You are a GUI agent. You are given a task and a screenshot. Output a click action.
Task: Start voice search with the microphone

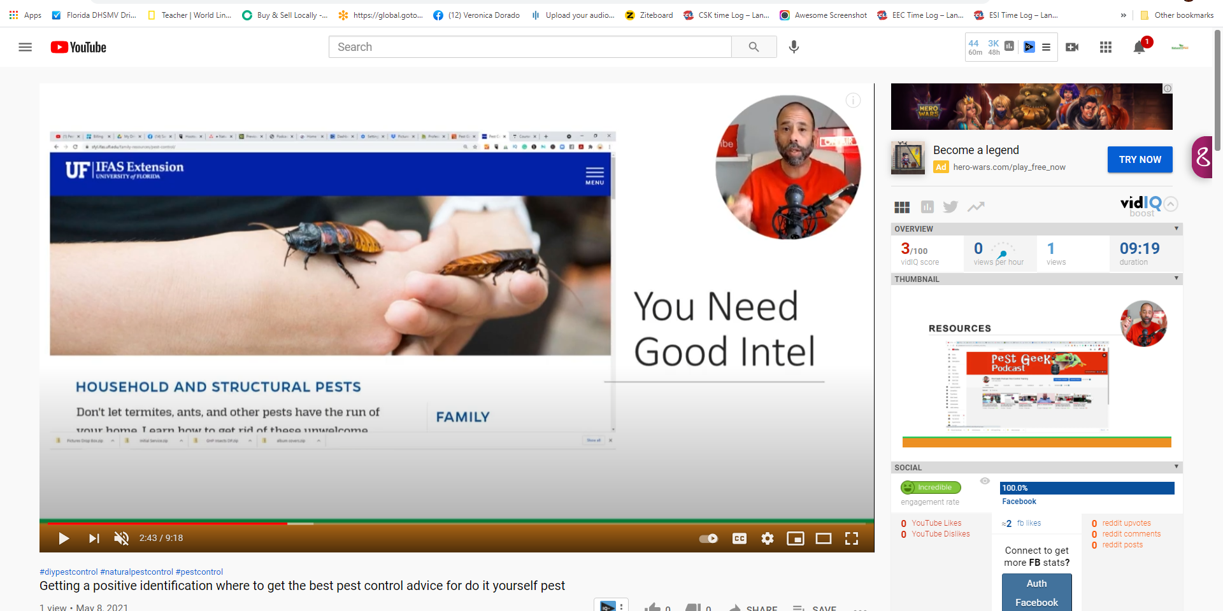pos(794,47)
